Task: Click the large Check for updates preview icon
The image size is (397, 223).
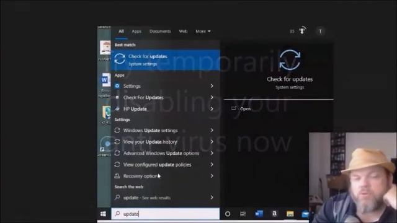Action: point(290,60)
